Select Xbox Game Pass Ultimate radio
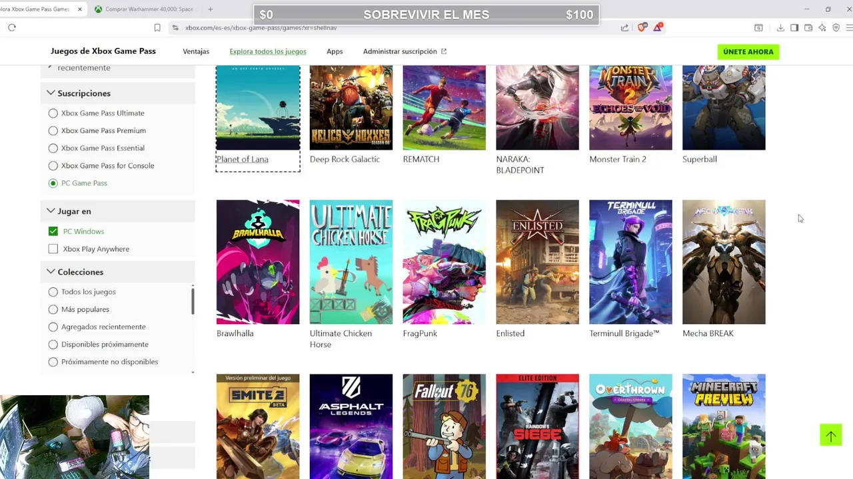 tap(53, 113)
